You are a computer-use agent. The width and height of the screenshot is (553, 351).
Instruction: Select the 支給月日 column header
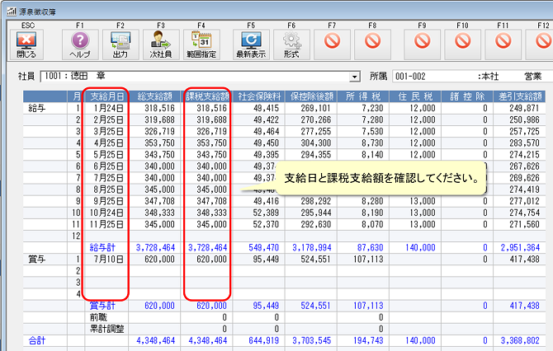(x=106, y=96)
